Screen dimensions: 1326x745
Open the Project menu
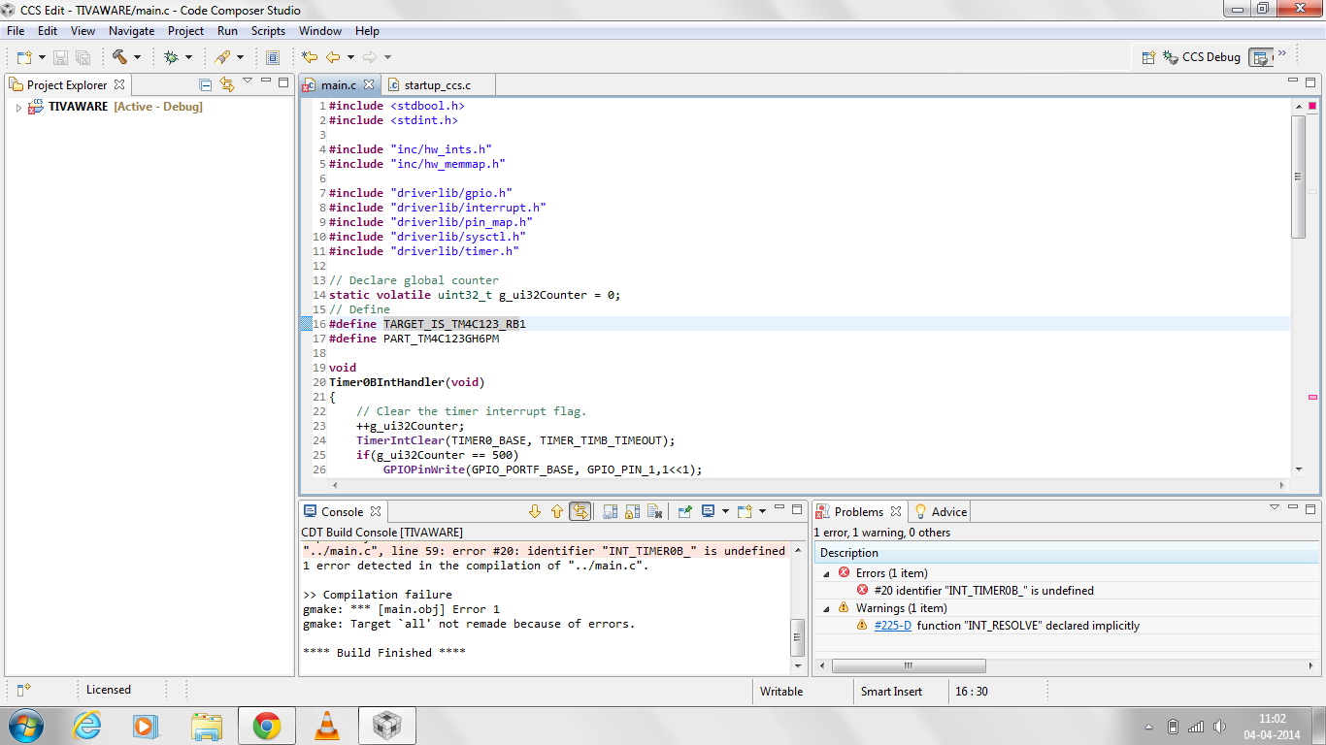(x=185, y=31)
